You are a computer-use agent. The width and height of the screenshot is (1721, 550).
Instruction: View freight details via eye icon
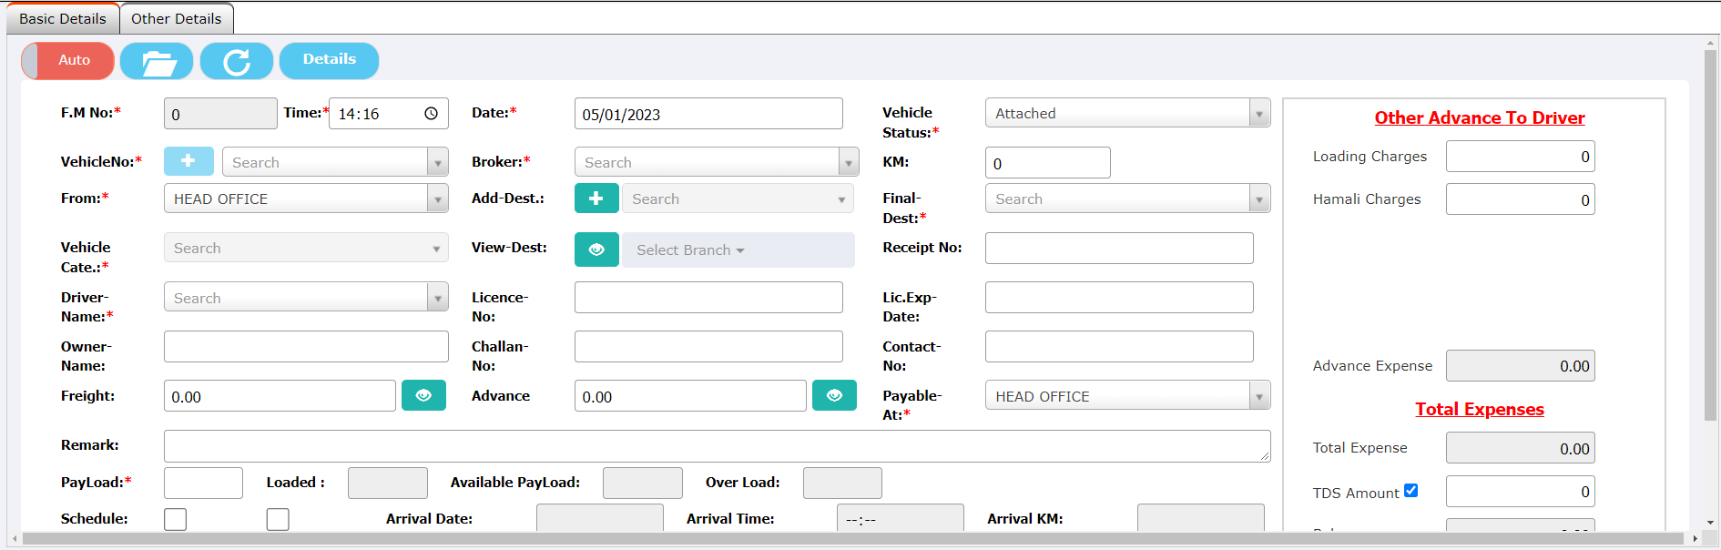(423, 395)
